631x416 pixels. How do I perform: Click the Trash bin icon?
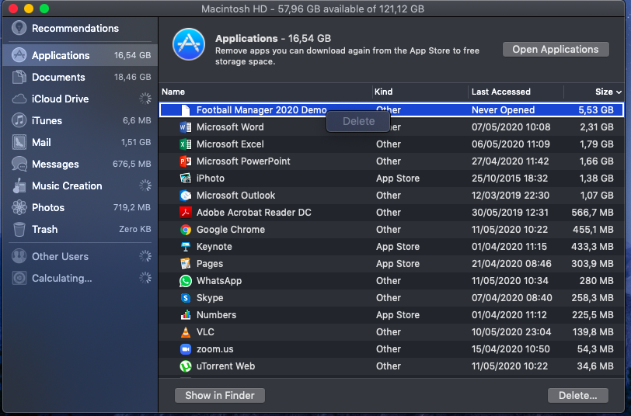coord(19,229)
